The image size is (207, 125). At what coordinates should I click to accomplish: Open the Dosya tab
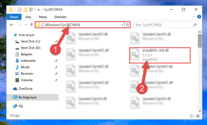coord(14,17)
